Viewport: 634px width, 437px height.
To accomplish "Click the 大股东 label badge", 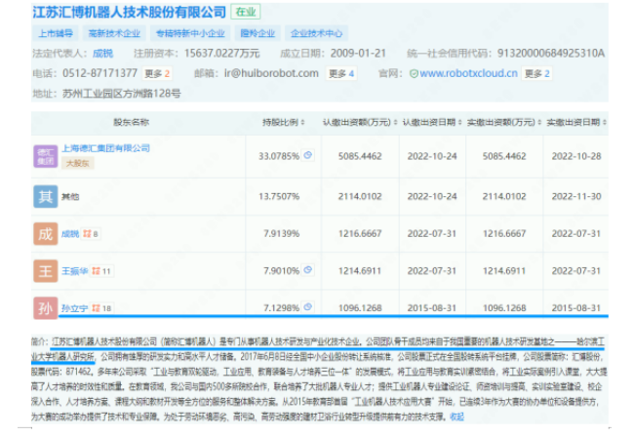I will point(78,163).
